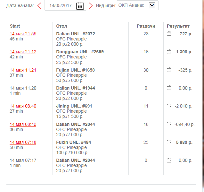Open session link 14 мая 21:12
Image resolution: width=204 pixels, height=192 pixels.
pos(23,52)
